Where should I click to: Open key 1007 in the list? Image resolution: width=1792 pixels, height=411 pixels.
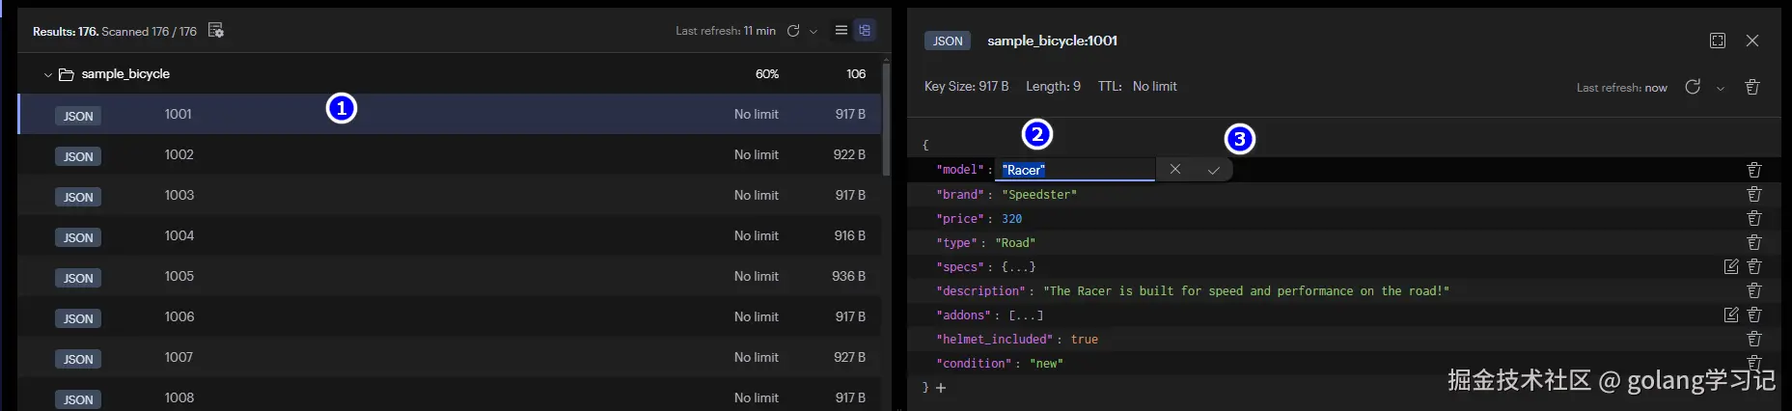coord(449,357)
